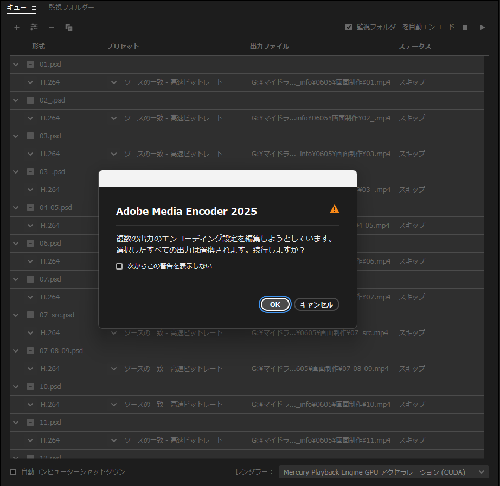The width and height of the screenshot is (500, 486).
Task: Click the warning triangle icon in dialog
Action: 335,209
